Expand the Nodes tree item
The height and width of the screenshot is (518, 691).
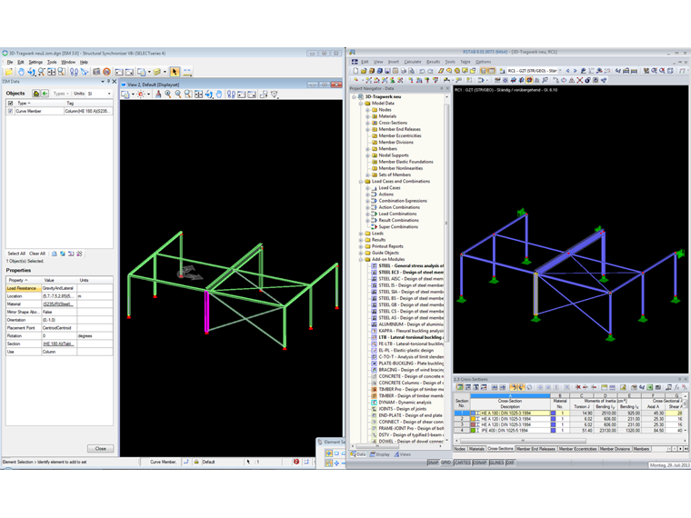pos(367,110)
